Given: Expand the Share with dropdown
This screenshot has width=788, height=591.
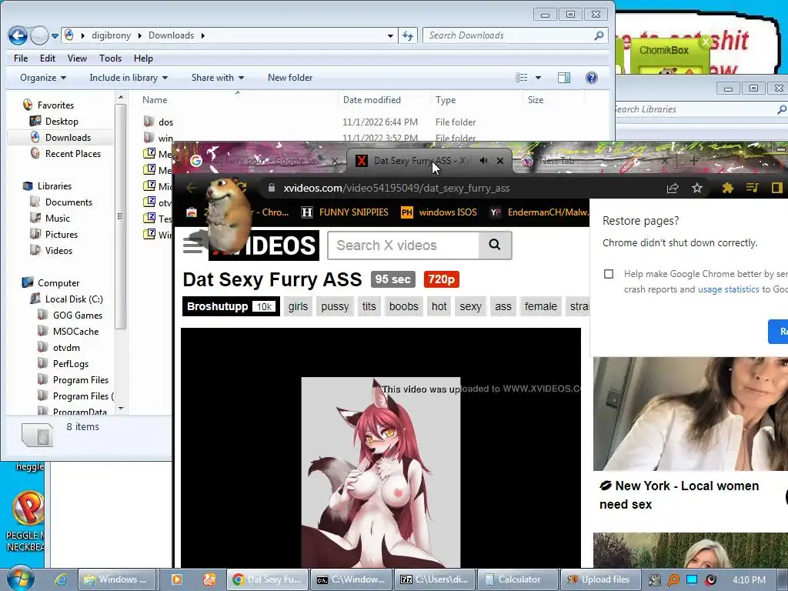Looking at the screenshot, I should click(x=217, y=78).
